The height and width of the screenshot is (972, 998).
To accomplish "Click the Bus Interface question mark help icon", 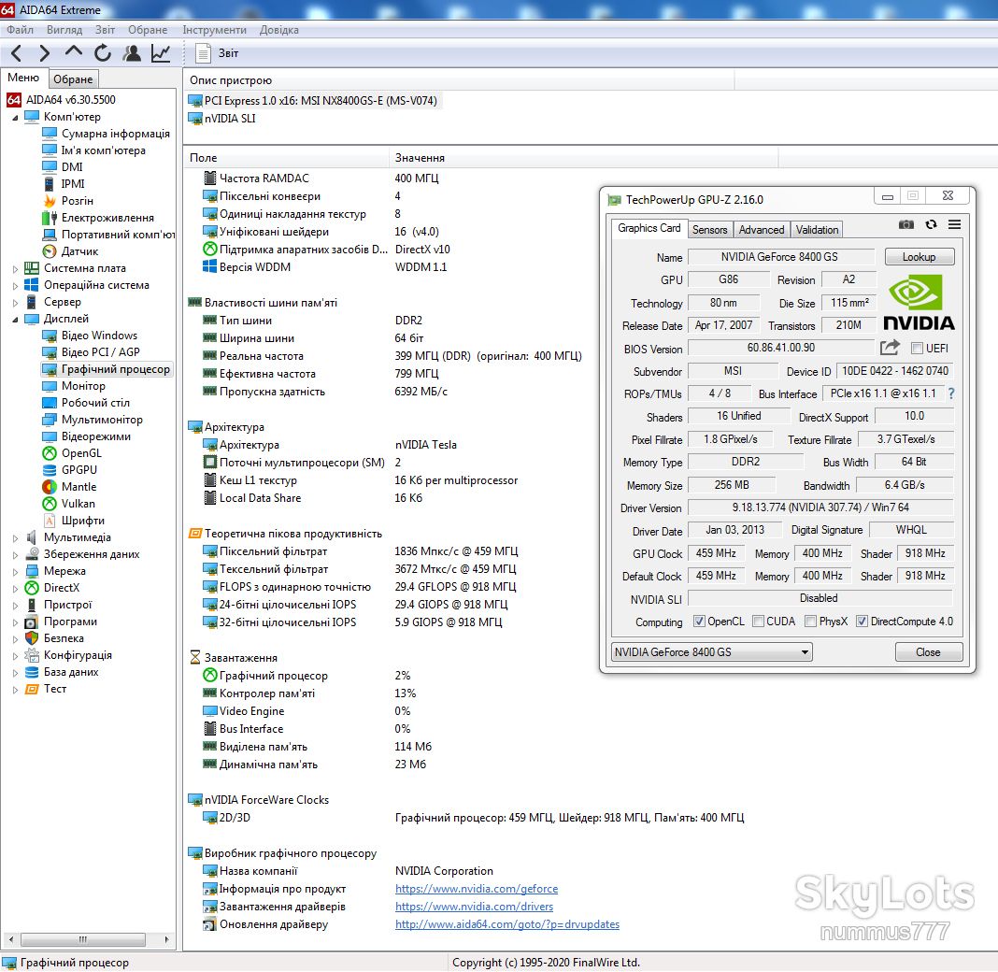I will tap(951, 394).
